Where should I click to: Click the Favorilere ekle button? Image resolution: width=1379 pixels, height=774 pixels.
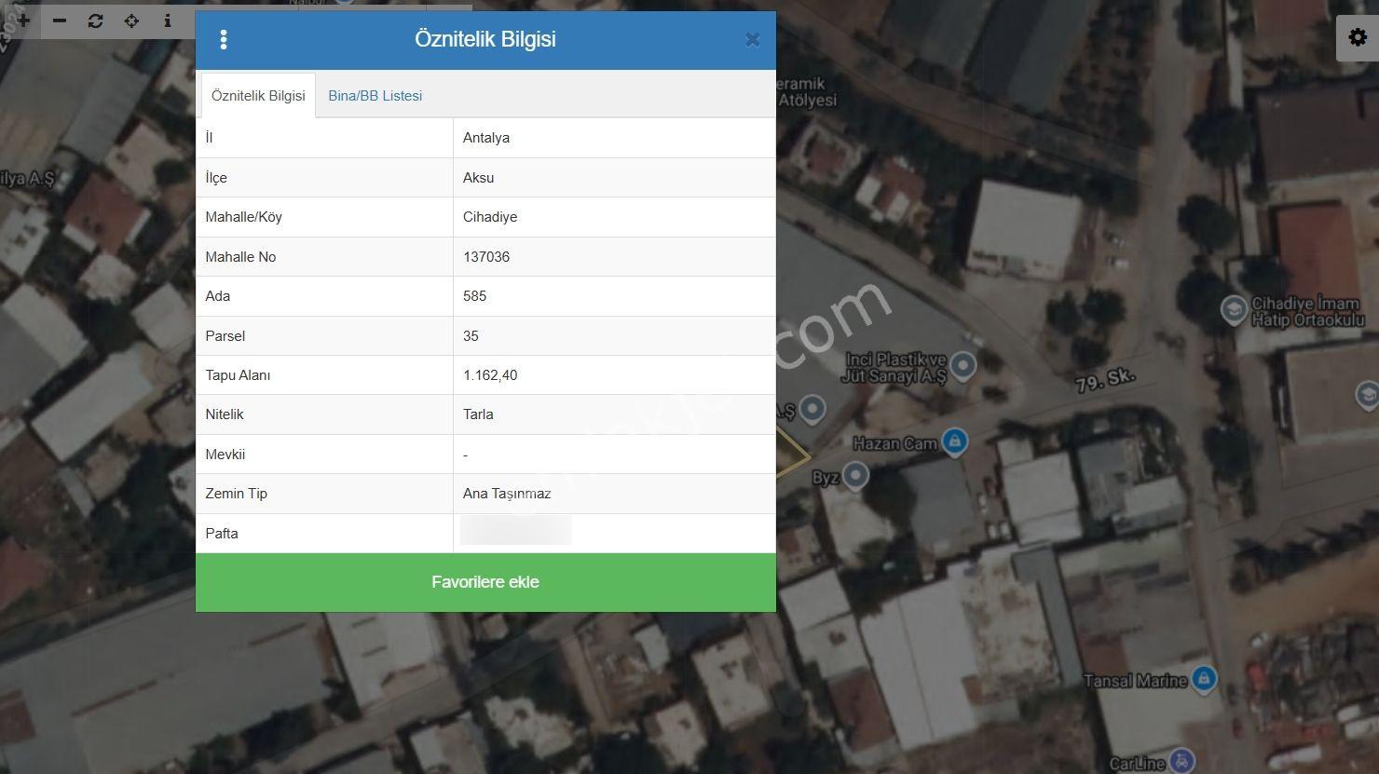(485, 582)
